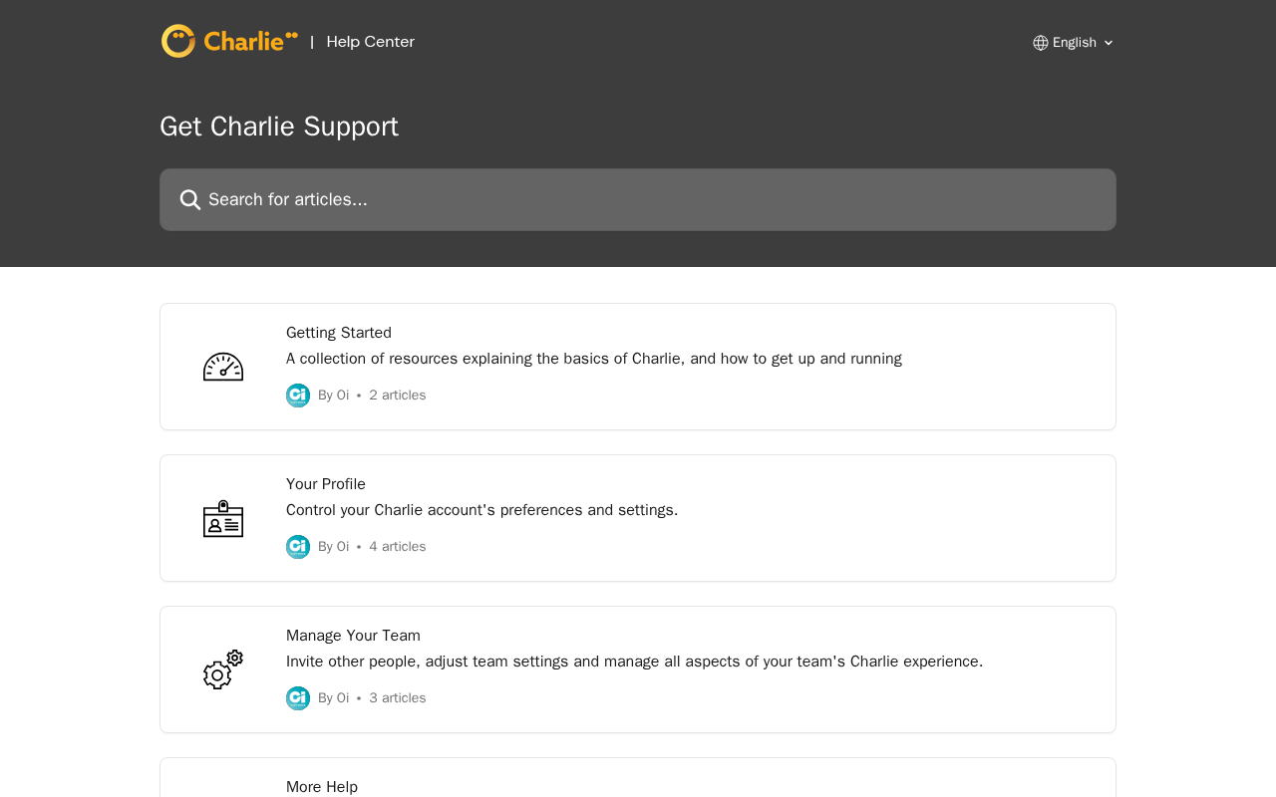Click the Charlie logo in header
The image size is (1276, 797).
click(229, 41)
